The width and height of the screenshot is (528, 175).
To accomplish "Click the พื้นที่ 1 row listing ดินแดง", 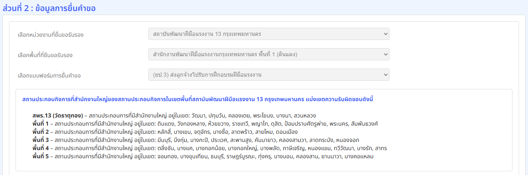I will click(x=205, y=124).
